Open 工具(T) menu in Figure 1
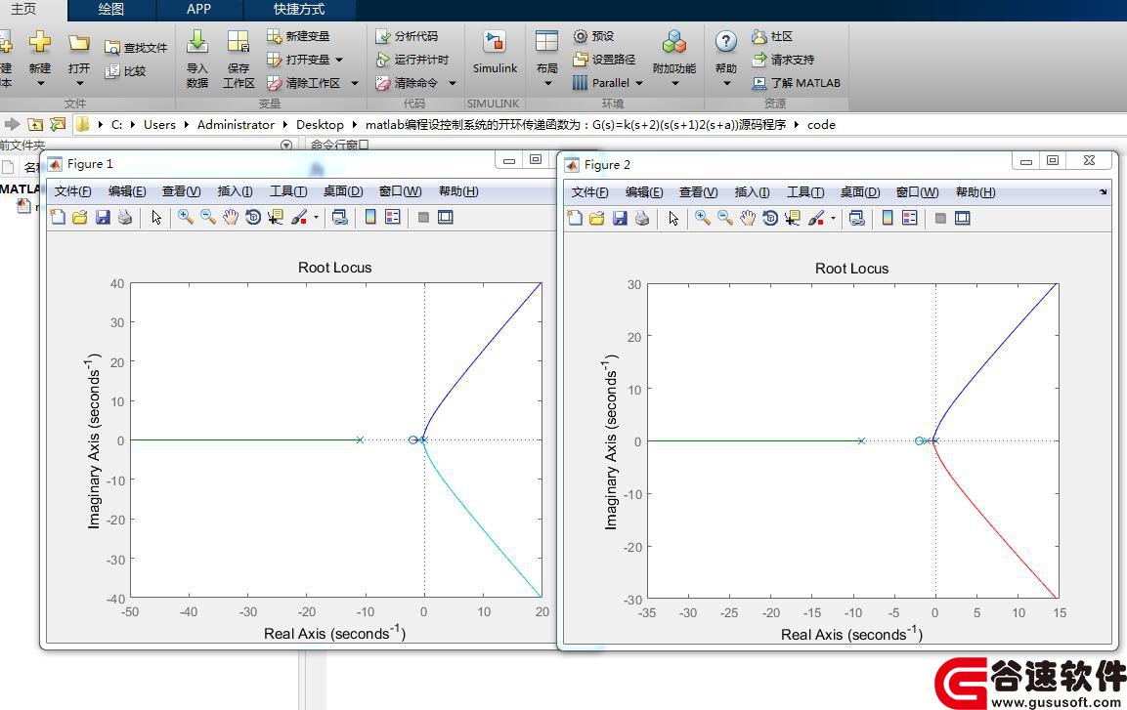Viewport: 1127px width, 710px height. 288,191
